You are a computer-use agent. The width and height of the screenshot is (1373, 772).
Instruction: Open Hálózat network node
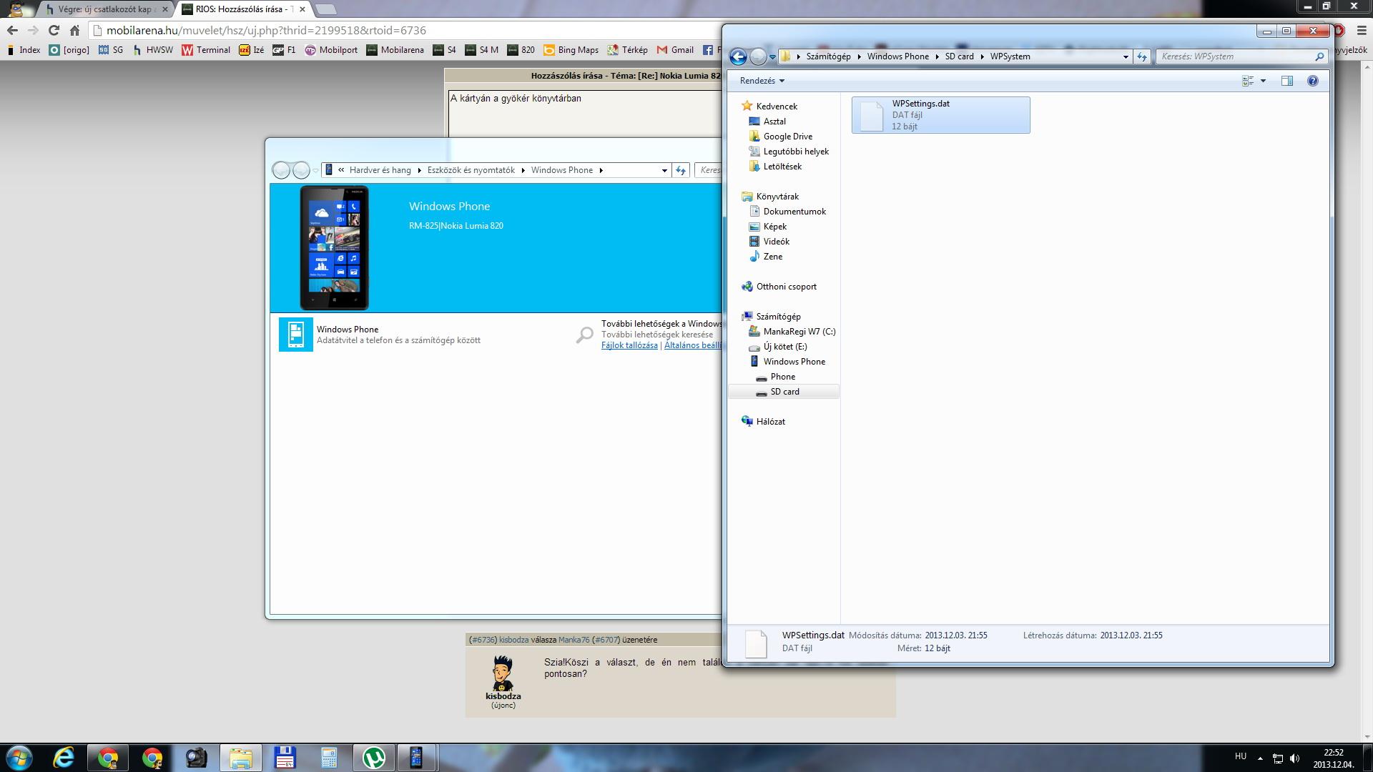click(x=770, y=422)
